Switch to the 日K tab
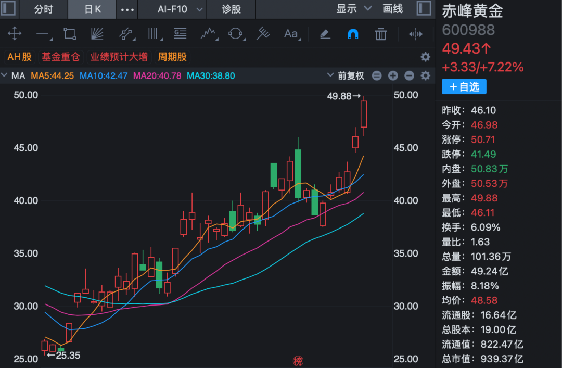The image size is (562, 368). tap(93, 9)
